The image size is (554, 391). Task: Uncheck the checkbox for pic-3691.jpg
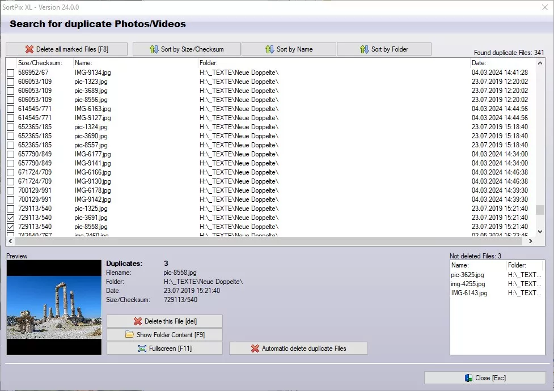(10, 218)
